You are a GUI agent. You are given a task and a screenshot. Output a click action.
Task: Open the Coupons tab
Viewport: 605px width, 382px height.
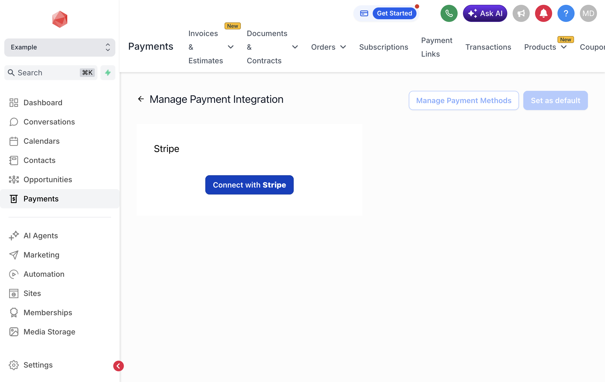[592, 47]
